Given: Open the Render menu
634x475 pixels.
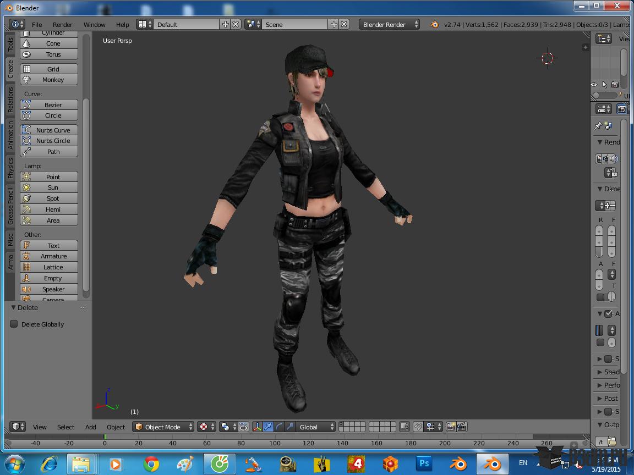Looking at the screenshot, I should click(62, 25).
